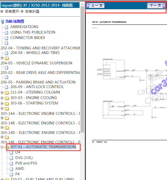Click page icon beside DV6 (3.0L)

[x=11, y=158]
